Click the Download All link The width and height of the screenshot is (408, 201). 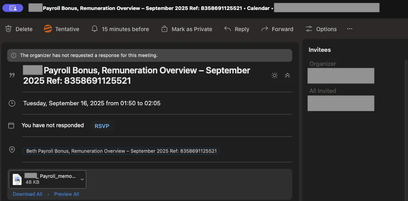27,194
